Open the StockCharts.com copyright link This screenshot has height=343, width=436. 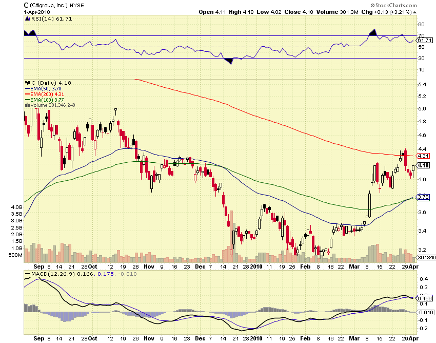point(394,5)
